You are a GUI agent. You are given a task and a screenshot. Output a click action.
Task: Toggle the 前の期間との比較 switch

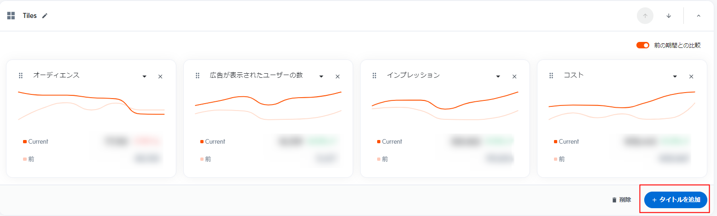click(643, 45)
